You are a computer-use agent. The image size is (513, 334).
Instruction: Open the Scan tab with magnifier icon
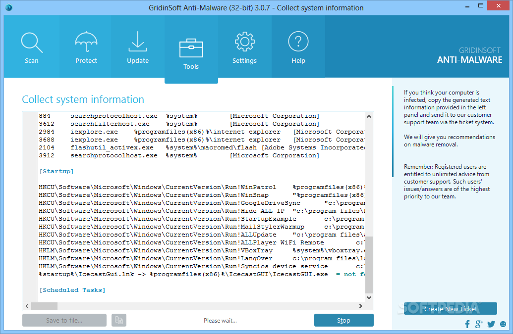point(32,47)
